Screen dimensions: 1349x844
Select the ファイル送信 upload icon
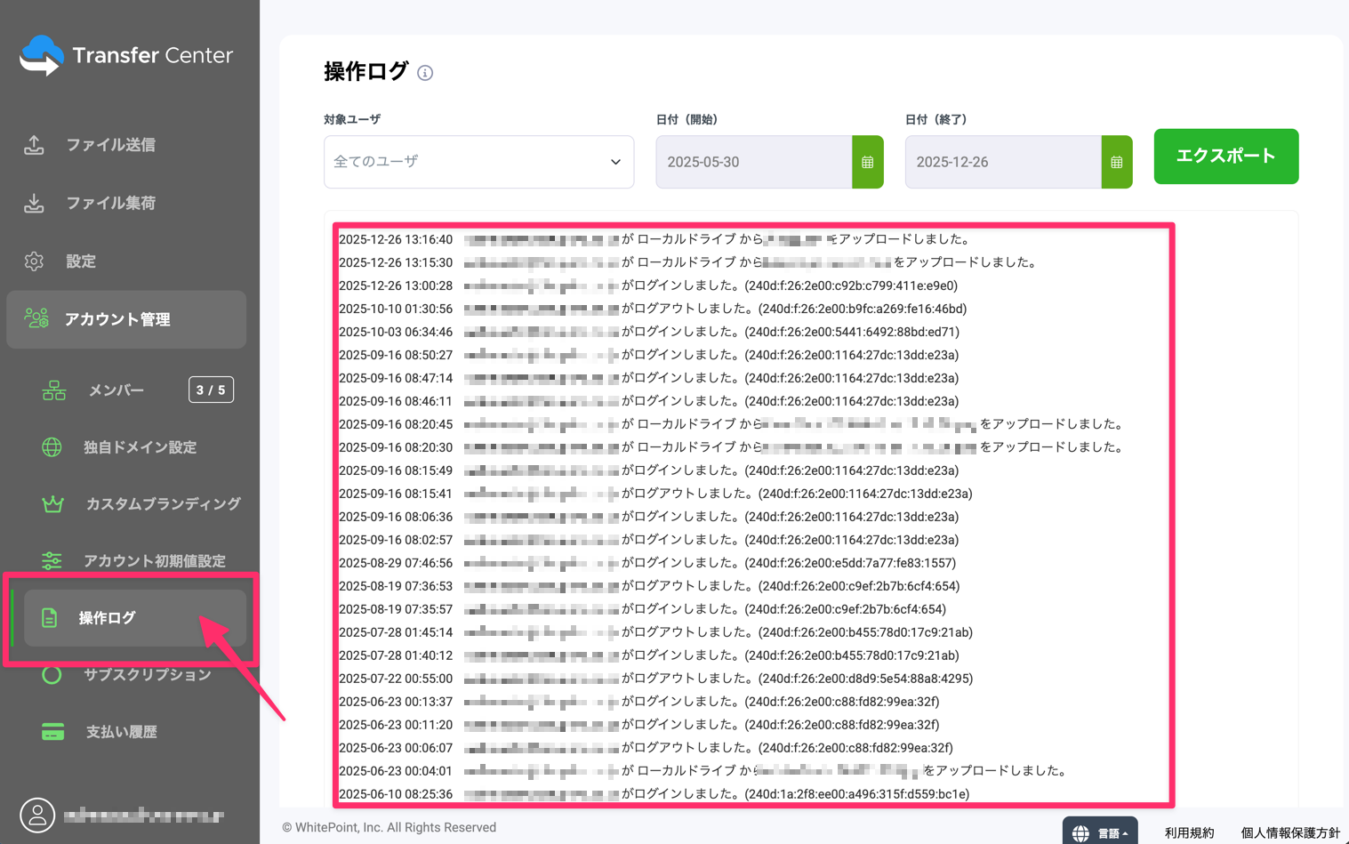pos(34,144)
